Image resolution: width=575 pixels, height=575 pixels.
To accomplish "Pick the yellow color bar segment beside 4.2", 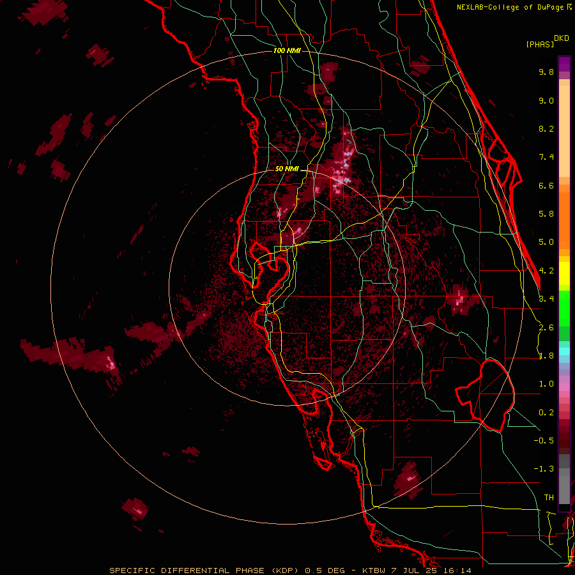I will pyautogui.click(x=564, y=273).
